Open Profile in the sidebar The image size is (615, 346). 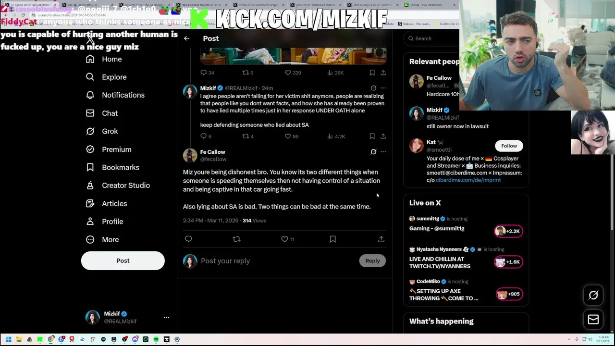[x=105, y=222]
